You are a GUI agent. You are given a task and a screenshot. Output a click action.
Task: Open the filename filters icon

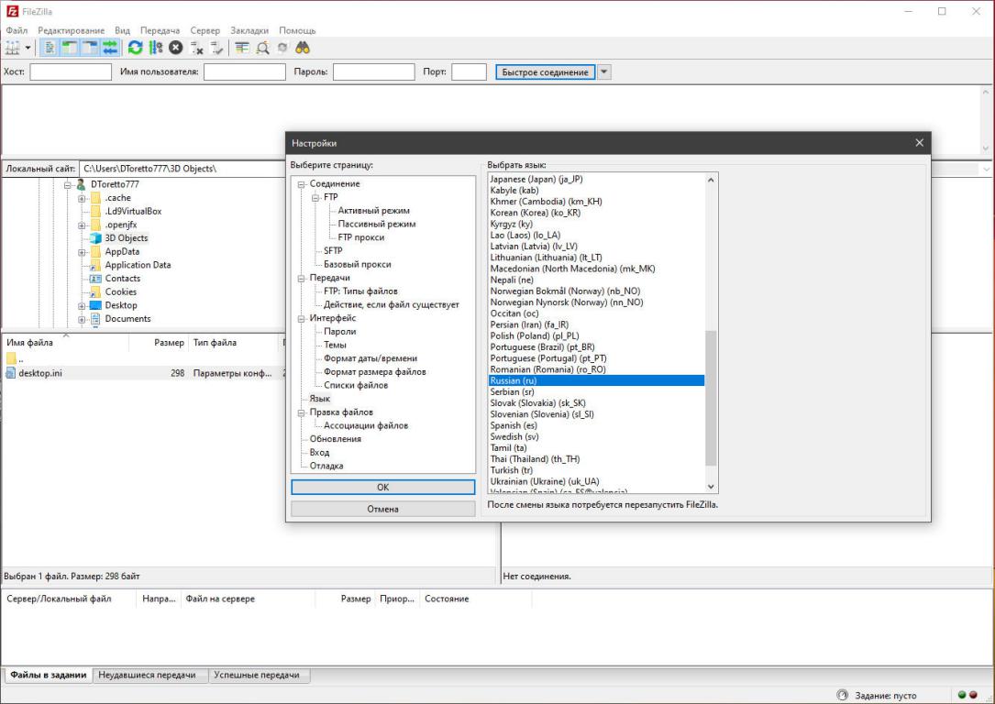[x=242, y=48]
